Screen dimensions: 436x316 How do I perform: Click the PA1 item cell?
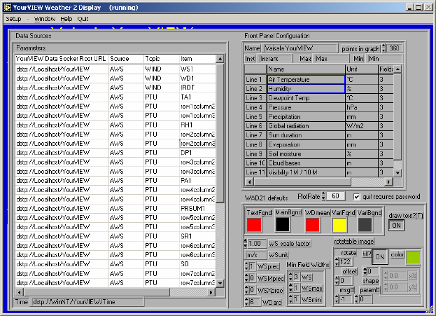(197, 180)
